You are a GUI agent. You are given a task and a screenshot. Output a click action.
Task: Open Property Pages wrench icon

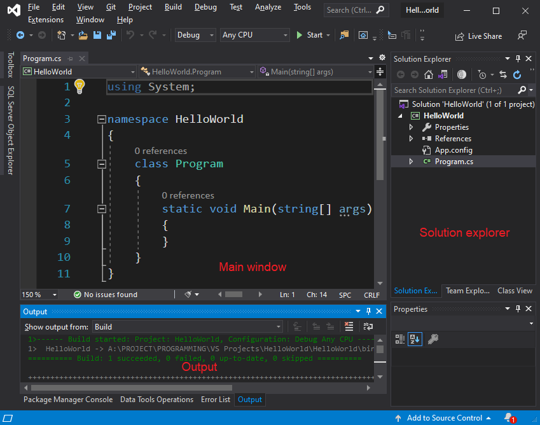[433, 339]
